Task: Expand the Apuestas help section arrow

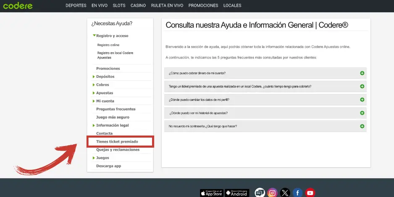Action: pyautogui.click(x=94, y=93)
